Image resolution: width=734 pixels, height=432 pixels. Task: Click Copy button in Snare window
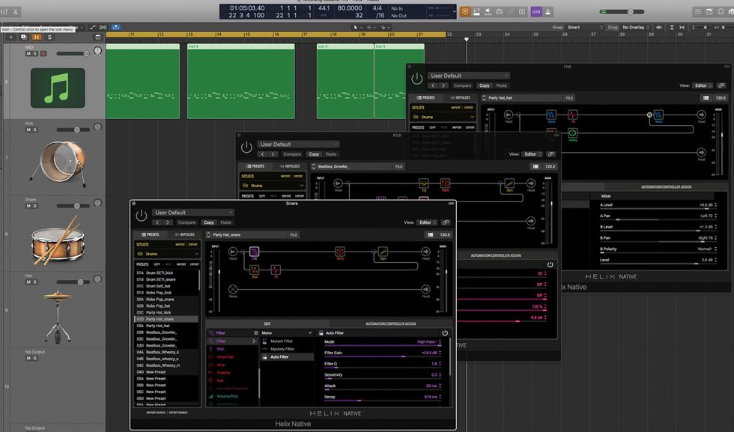coord(209,222)
